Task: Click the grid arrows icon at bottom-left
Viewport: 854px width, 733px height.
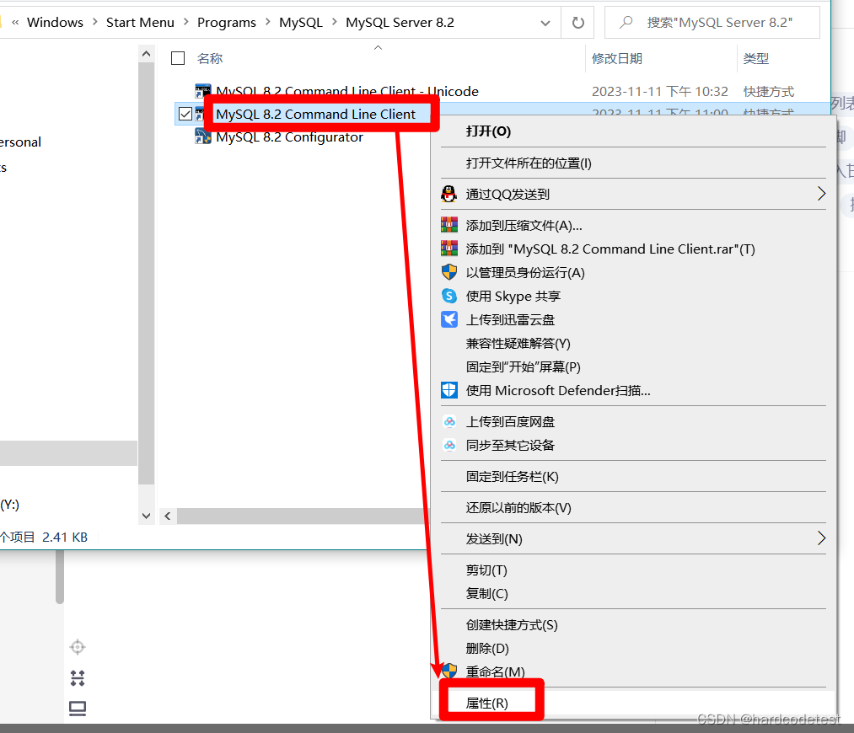Action: (78, 677)
